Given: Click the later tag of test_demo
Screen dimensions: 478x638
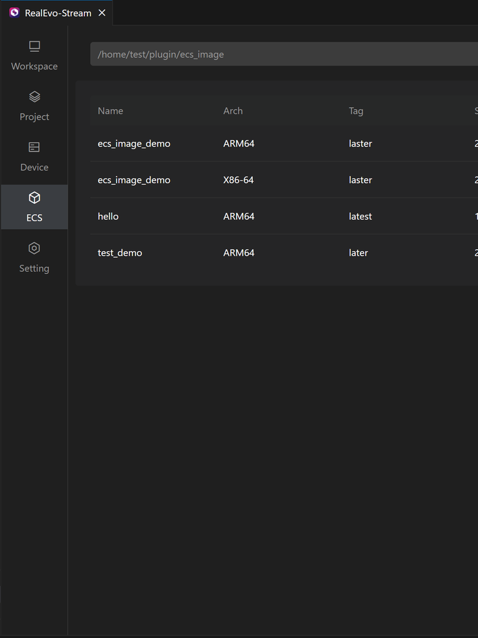Looking at the screenshot, I should click(x=358, y=252).
